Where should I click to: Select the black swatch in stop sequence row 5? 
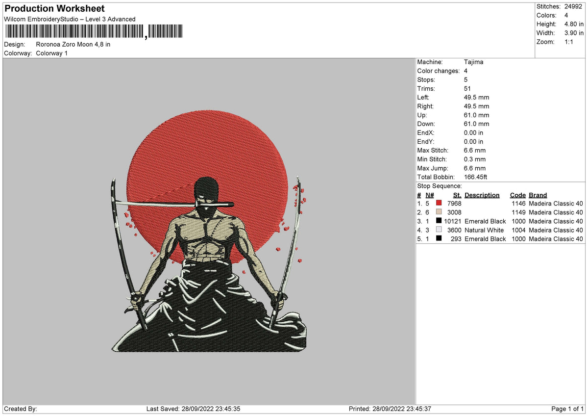tap(440, 239)
